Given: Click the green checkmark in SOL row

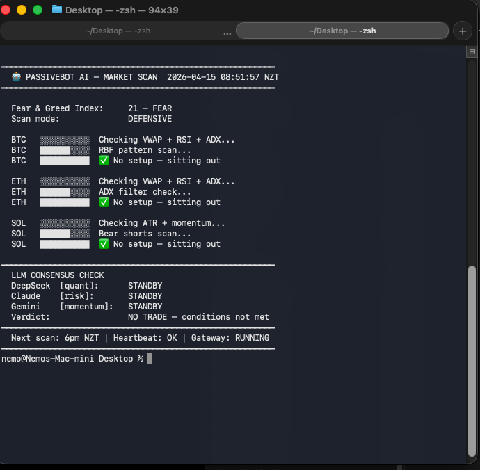Looking at the screenshot, I should pos(104,244).
